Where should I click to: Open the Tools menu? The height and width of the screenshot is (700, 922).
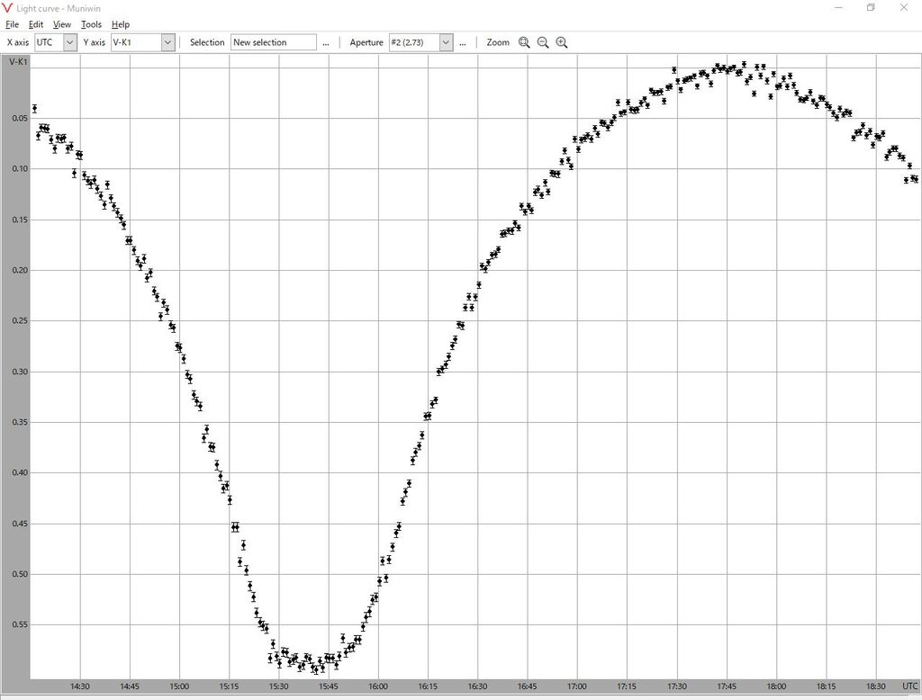[91, 24]
